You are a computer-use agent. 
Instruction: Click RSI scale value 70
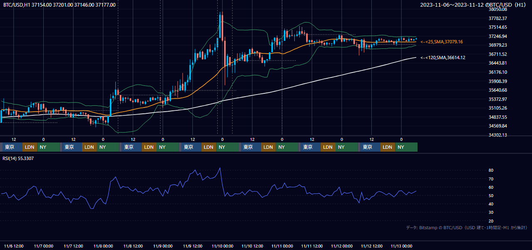pos(491,179)
